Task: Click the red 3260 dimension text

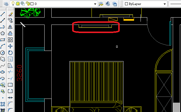Action: coord(19,73)
